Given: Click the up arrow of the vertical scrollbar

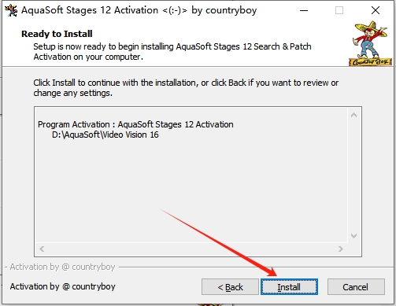Looking at the screenshot, I should (x=353, y=115).
